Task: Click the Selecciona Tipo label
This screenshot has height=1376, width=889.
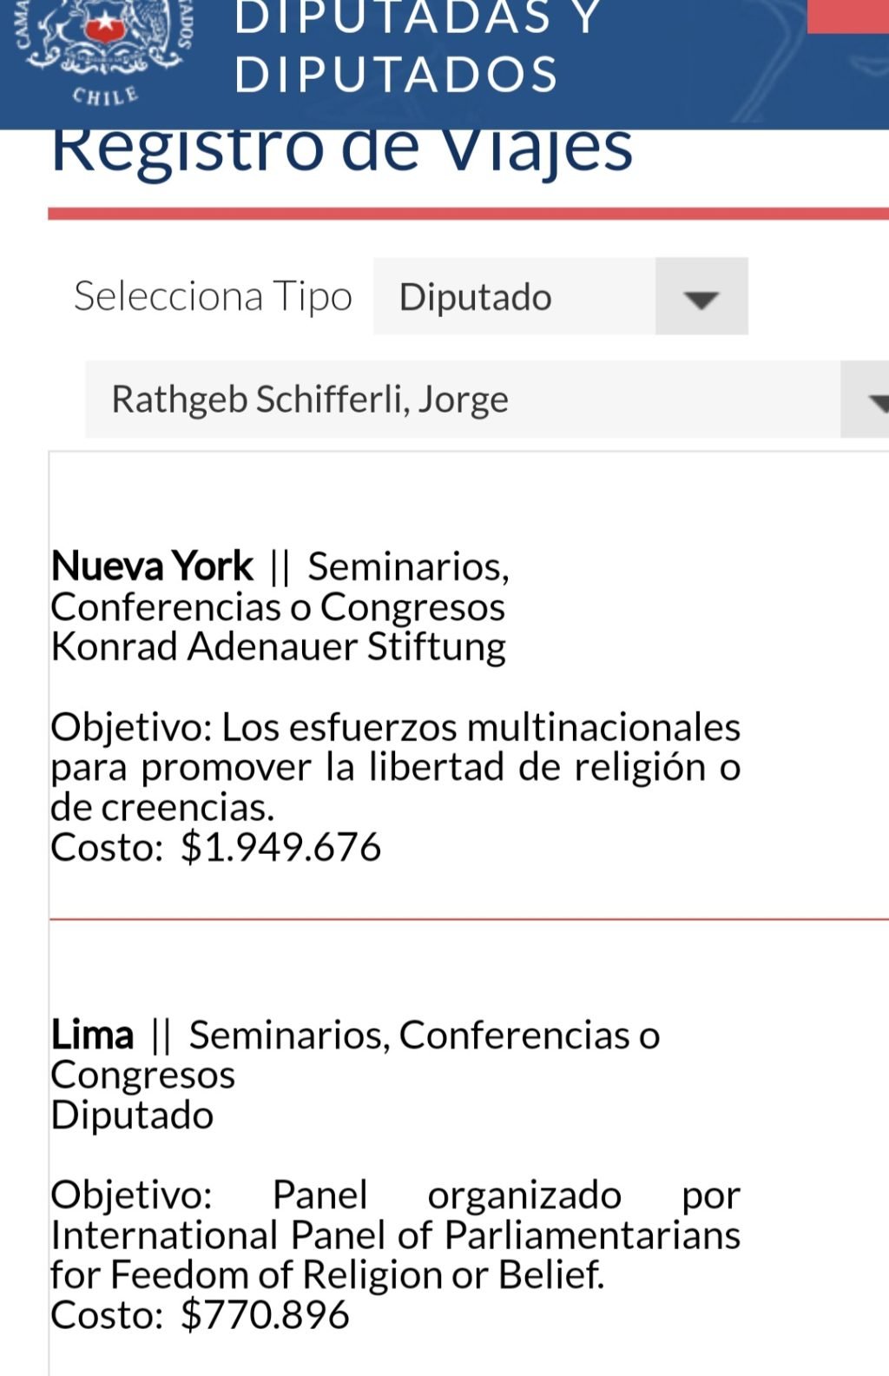Action: coord(213,296)
